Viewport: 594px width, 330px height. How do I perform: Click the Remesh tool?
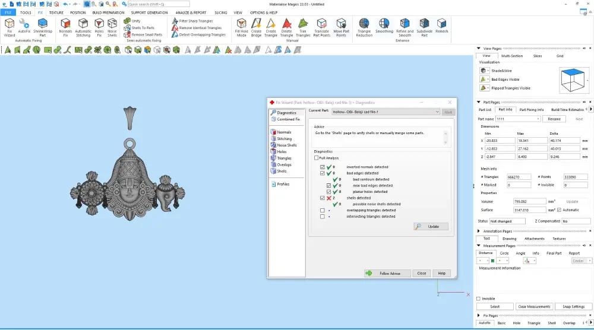[441, 26]
